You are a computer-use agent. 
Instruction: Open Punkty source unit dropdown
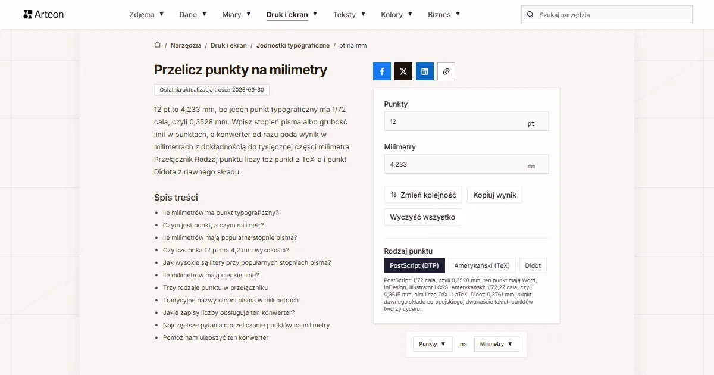tap(433, 344)
